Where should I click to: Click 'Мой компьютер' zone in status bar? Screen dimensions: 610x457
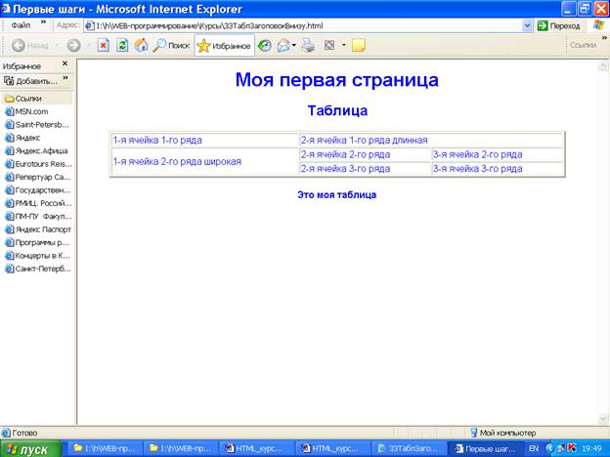(502, 433)
